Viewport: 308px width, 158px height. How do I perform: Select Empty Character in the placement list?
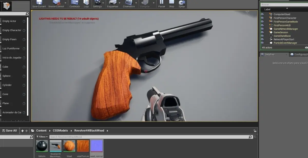pos(12,30)
